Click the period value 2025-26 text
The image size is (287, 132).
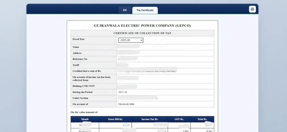[x=123, y=92]
